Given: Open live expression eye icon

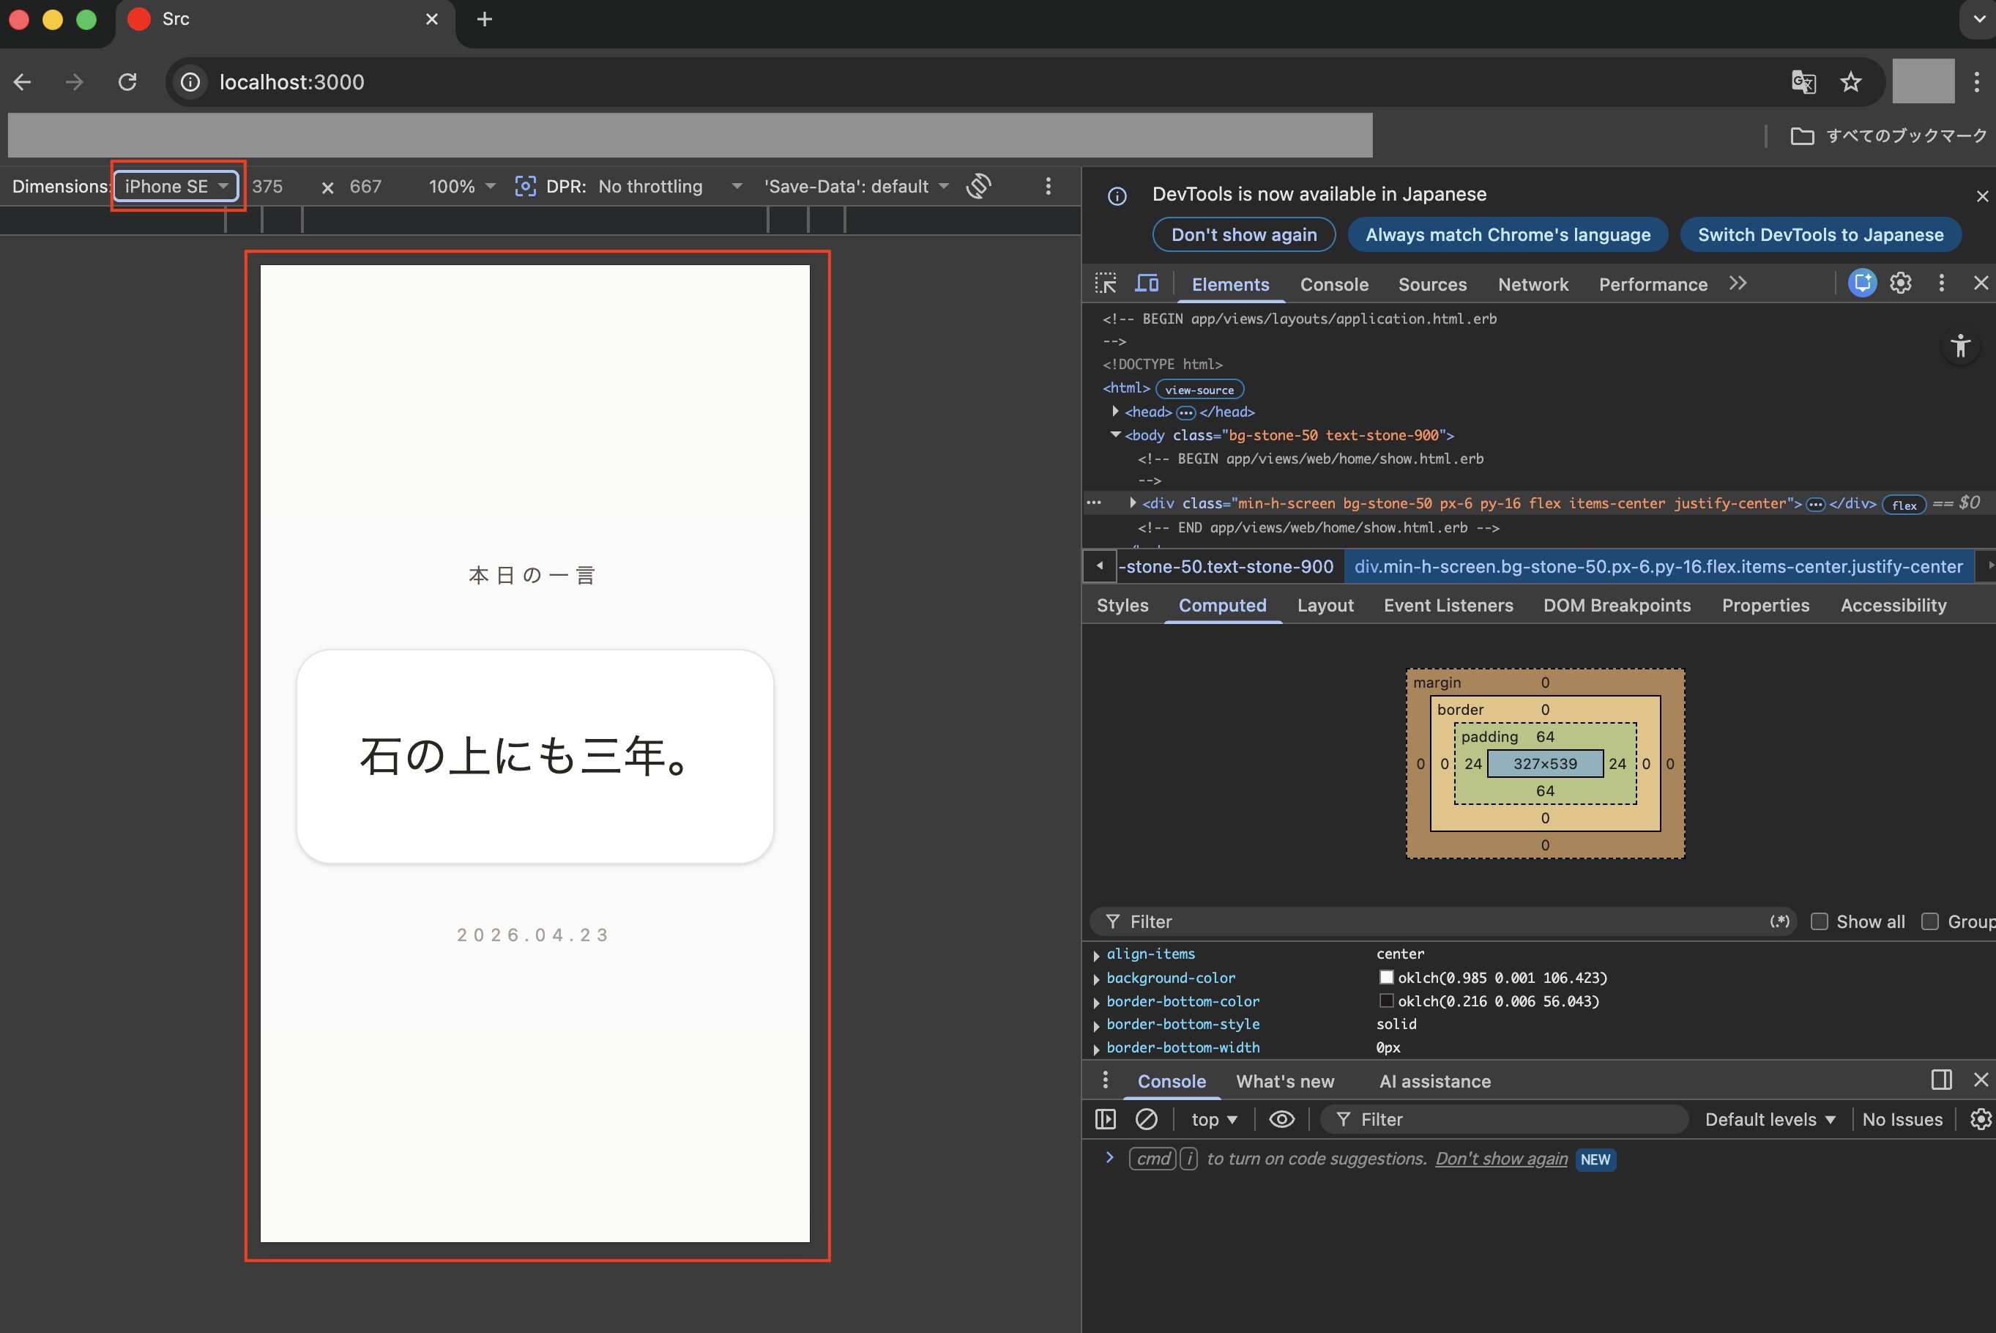Looking at the screenshot, I should point(1281,1119).
